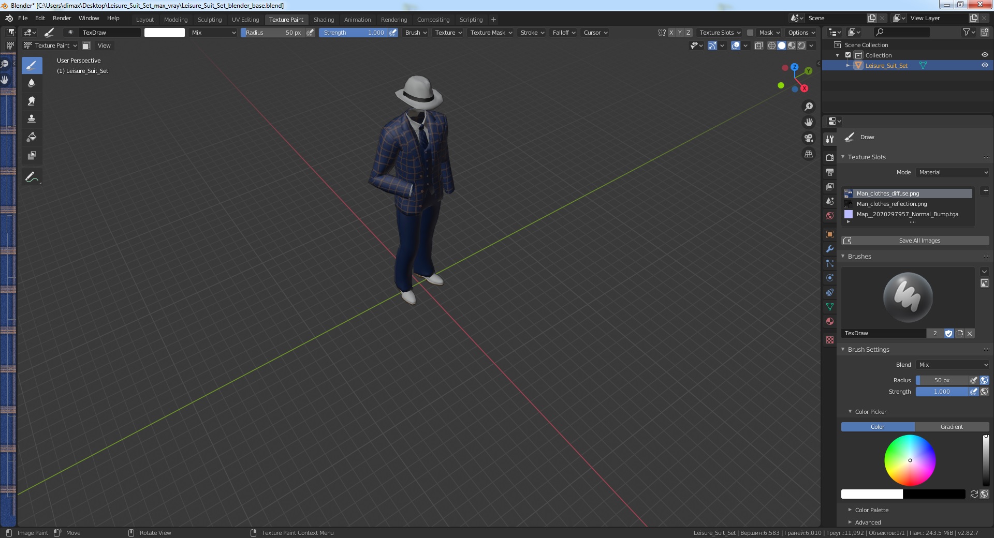Image resolution: width=994 pixels, height=538 pixels.
Task: Open the Particles properties tab
Action: (830, 263)
